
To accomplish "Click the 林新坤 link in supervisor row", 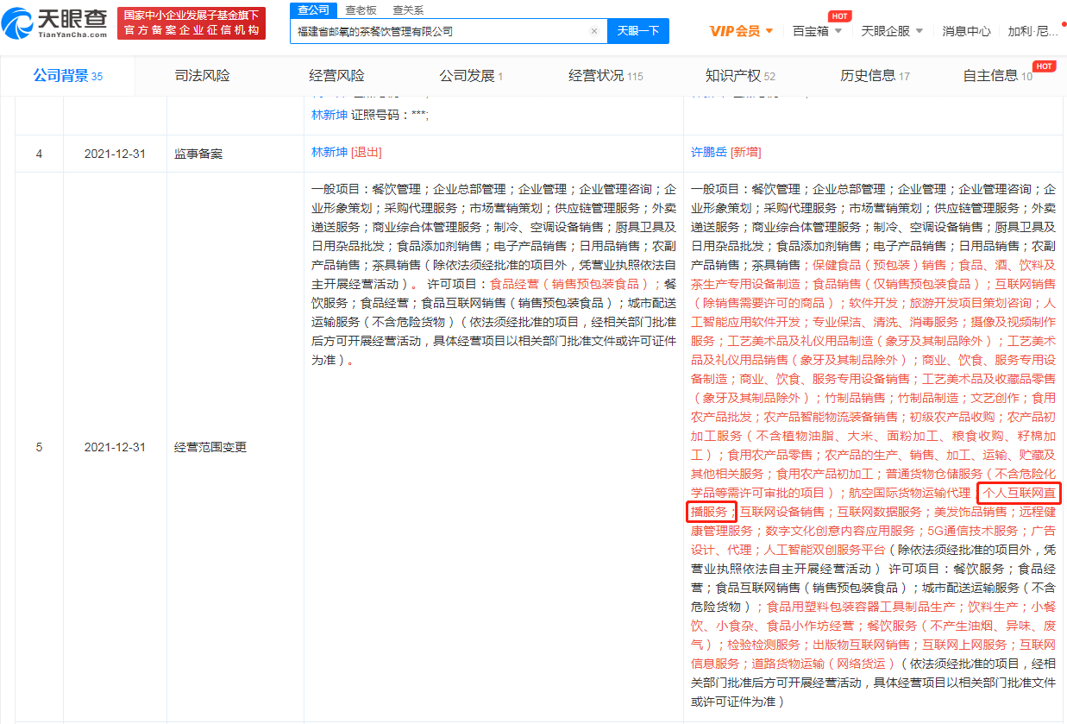I will 330,152.
